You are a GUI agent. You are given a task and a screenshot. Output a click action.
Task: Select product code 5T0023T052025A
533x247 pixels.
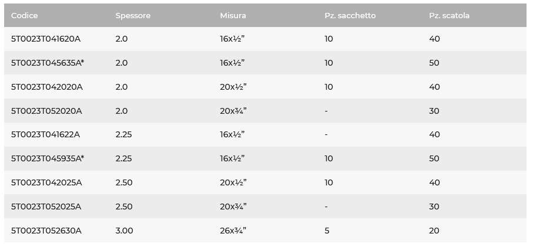pos(46,207)
